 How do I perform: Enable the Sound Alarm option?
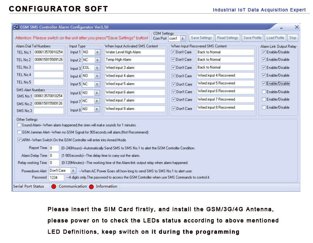(19, 125)
